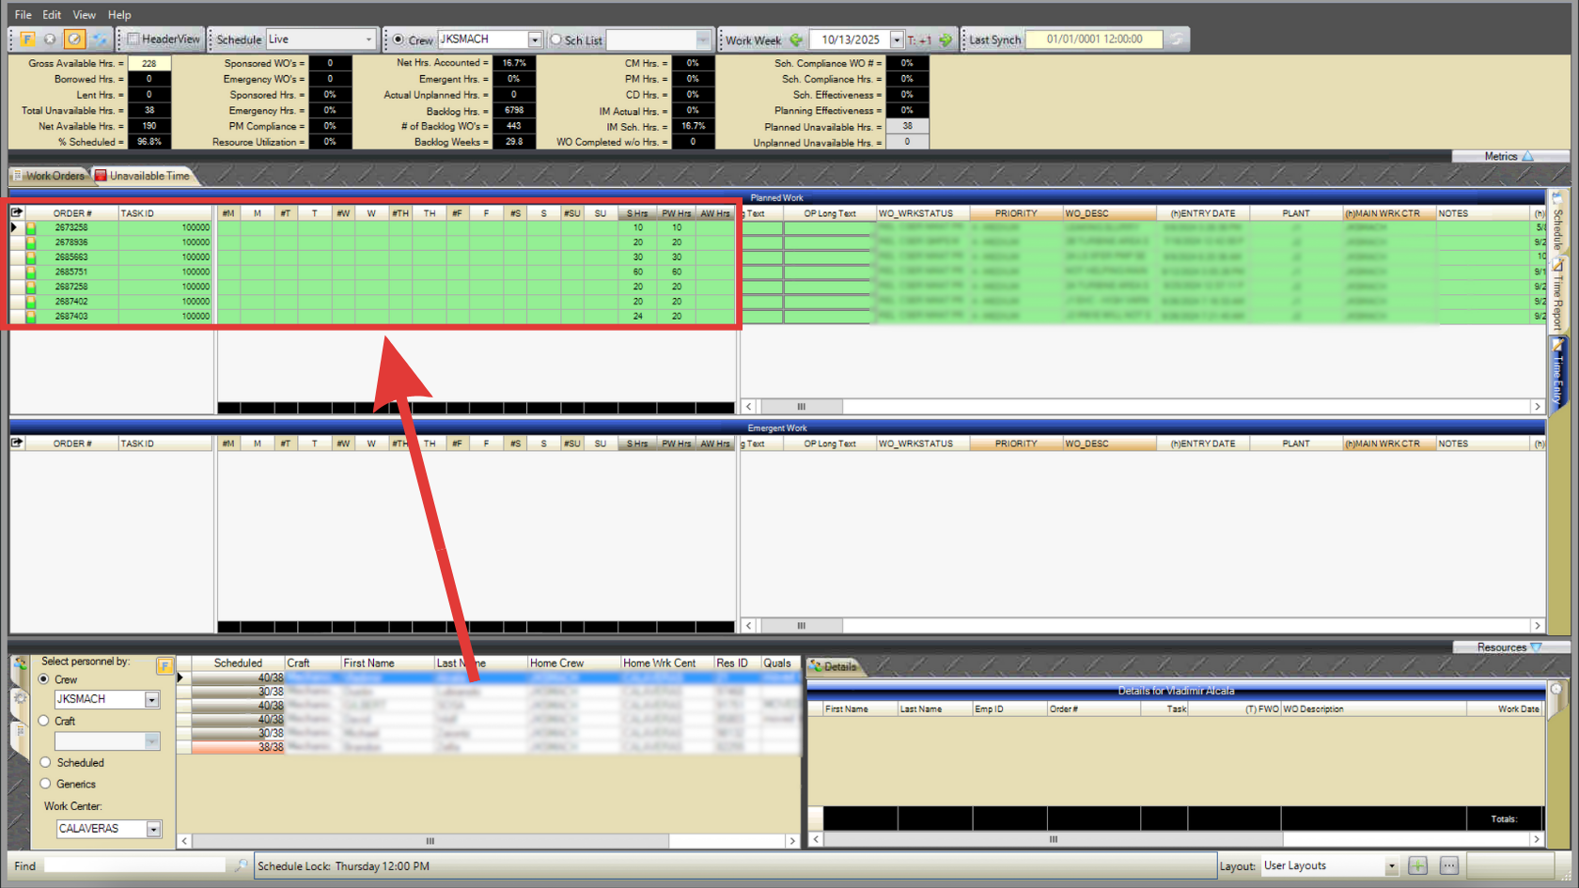Click the orange F filter toolbar icon

pyautogui.click(x=27, y=39)
